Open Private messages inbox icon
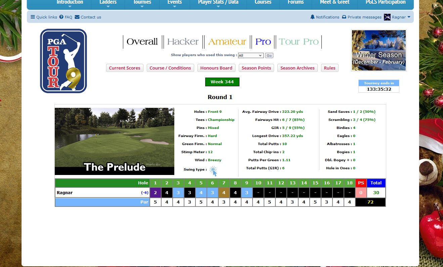Image resolution: width=443 pixels, height=267 pixels. (x=344, y=17)
